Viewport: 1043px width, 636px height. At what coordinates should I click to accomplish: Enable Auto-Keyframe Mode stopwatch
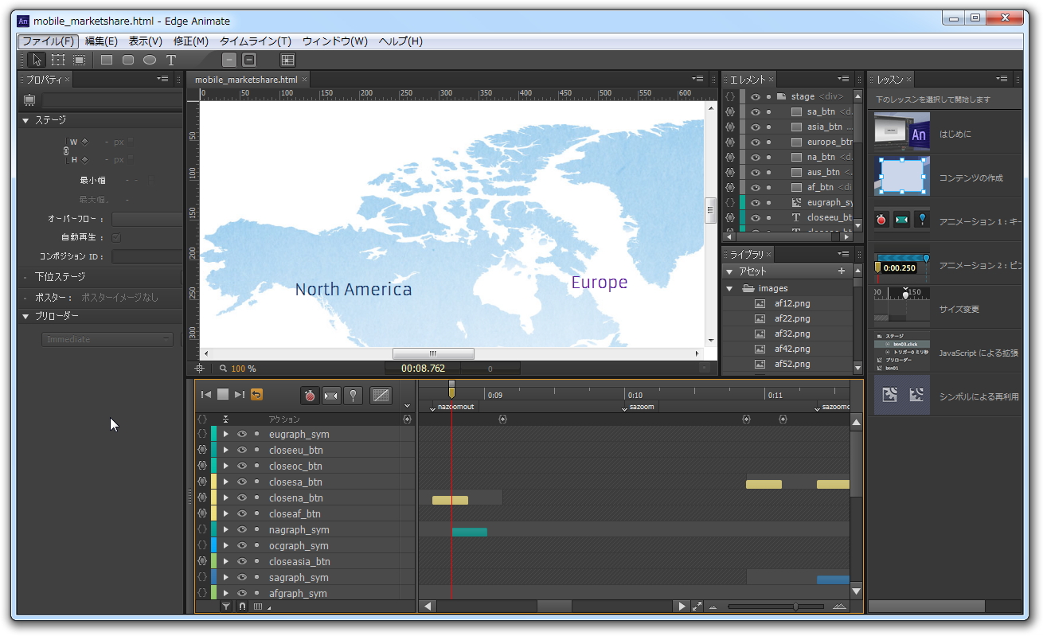pyautogui.click(x=310, y=394)
